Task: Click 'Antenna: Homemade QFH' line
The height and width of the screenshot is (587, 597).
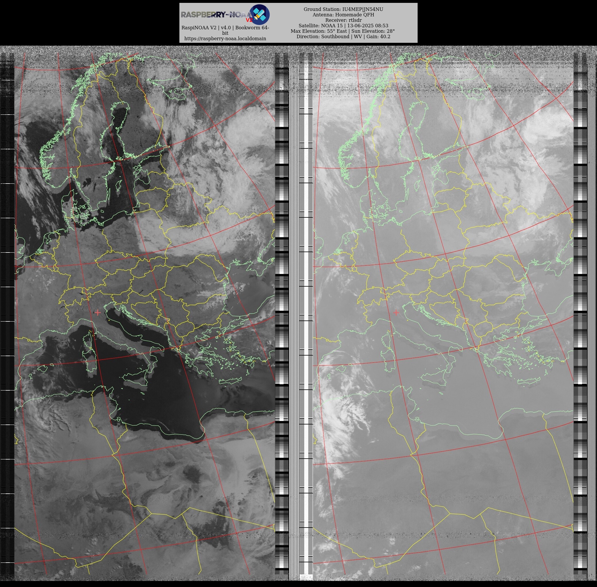Action: (343, 15)
